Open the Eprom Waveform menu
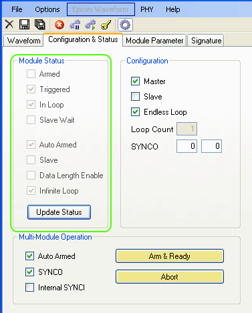The height and width of the screenshot is (313, 252). [101, 9]
